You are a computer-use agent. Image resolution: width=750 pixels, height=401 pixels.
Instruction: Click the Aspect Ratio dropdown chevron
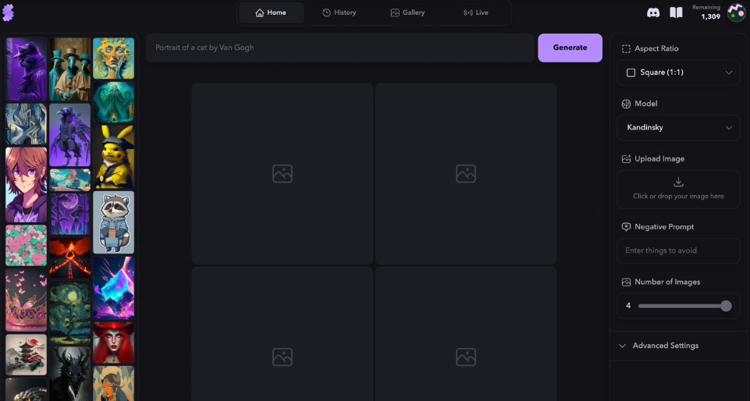[728, 73]
